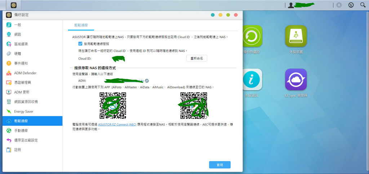The image size is (369, 174).
Task: Select the 網路資源回收桶 recycle bin icon
Action: (x=9, y=102)
